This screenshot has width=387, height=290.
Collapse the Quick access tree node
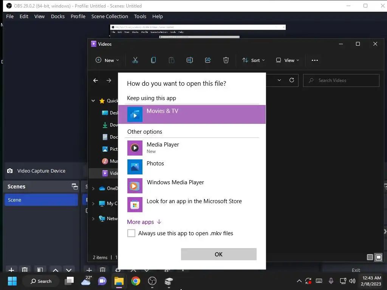[93, 100]
